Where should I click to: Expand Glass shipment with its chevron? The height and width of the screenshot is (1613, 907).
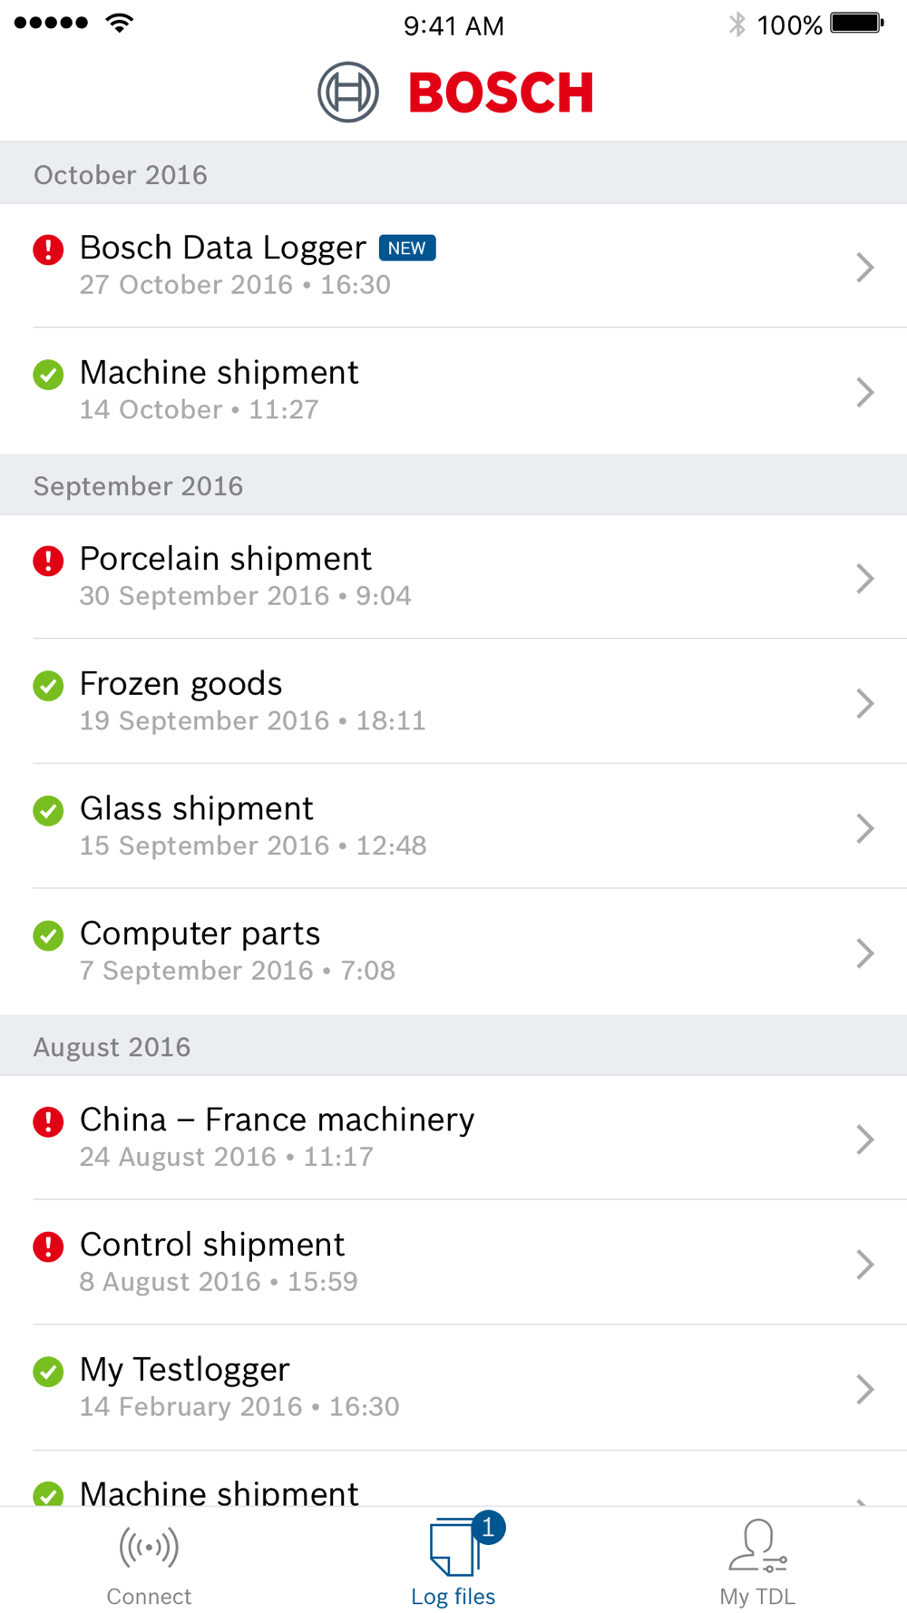(x=864, y=828)
